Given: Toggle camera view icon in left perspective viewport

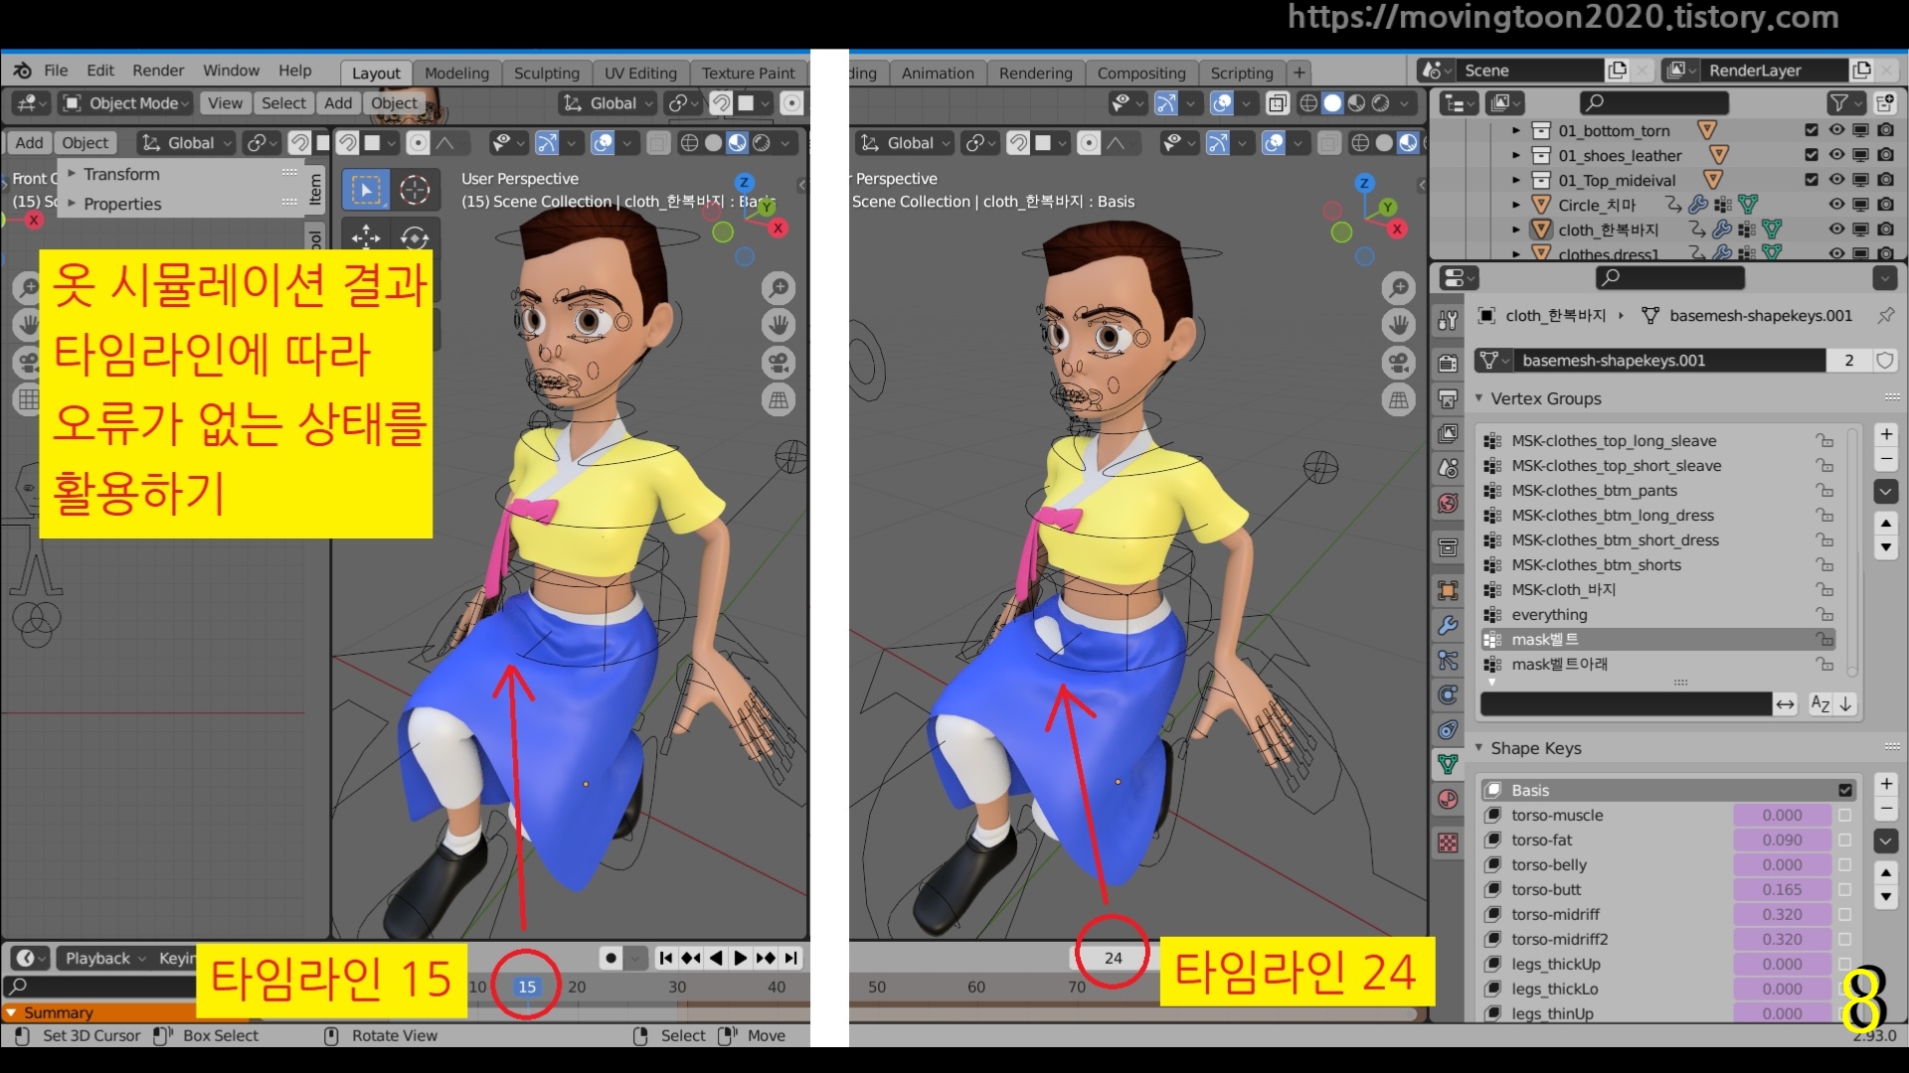Looking at the screenshot, I should point(779,363).
